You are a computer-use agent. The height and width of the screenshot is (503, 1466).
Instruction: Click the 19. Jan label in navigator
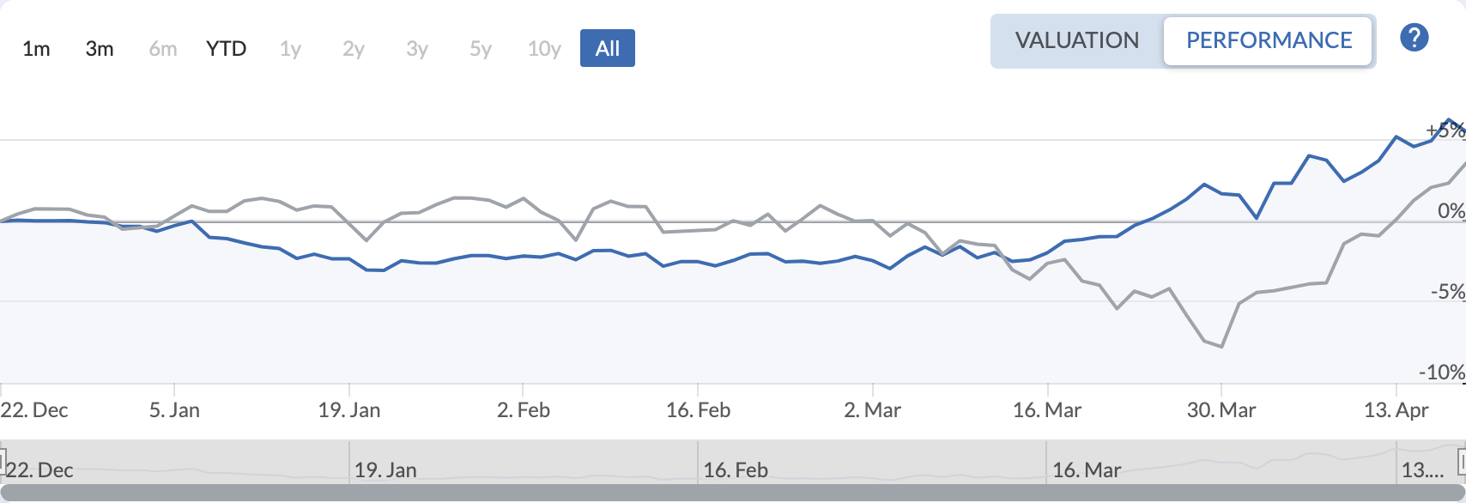[385, 470]
